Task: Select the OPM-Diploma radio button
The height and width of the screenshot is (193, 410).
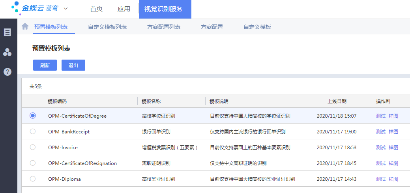Action: [x=33, y=179]
